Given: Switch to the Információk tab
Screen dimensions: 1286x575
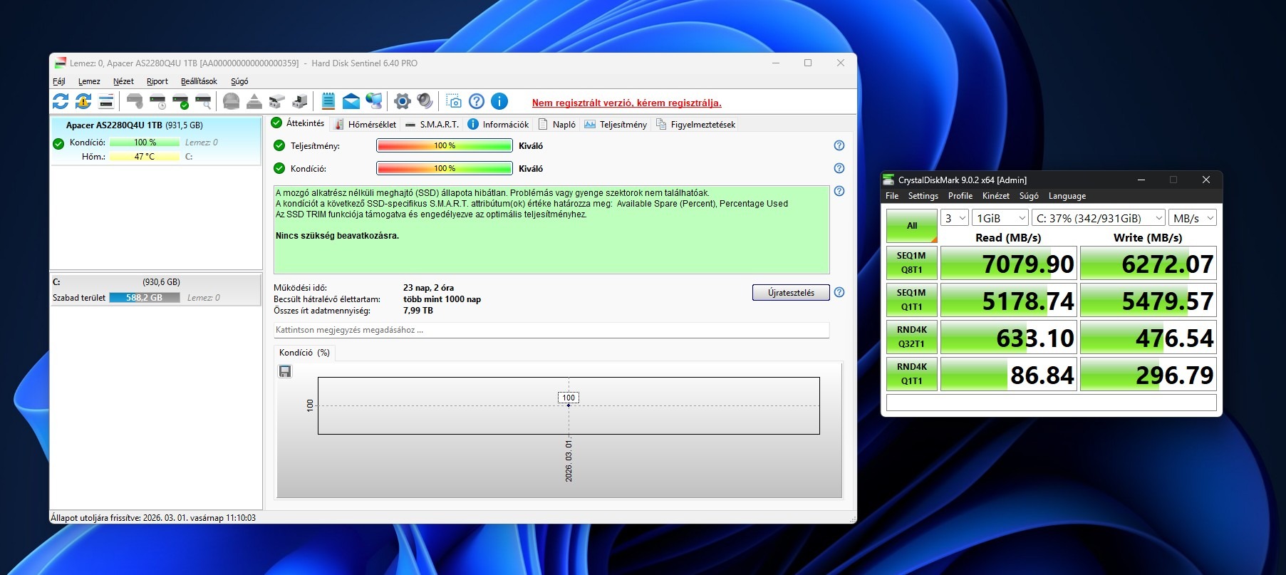Looking at the screenshot, I should click(498, 124).
